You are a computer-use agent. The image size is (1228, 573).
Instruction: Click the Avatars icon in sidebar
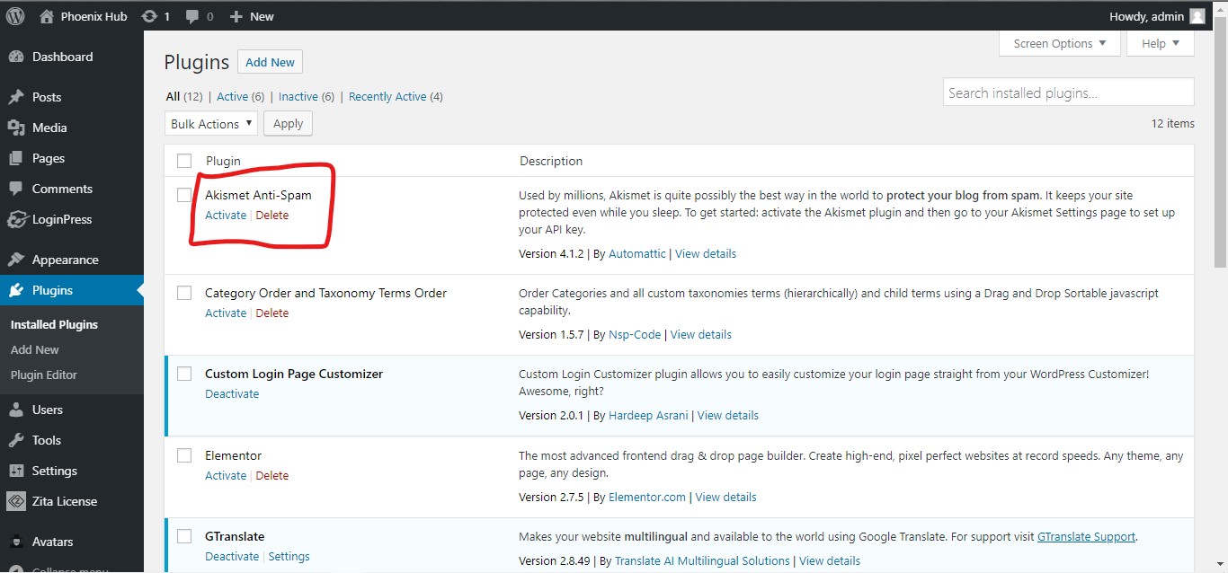[15, 542]
